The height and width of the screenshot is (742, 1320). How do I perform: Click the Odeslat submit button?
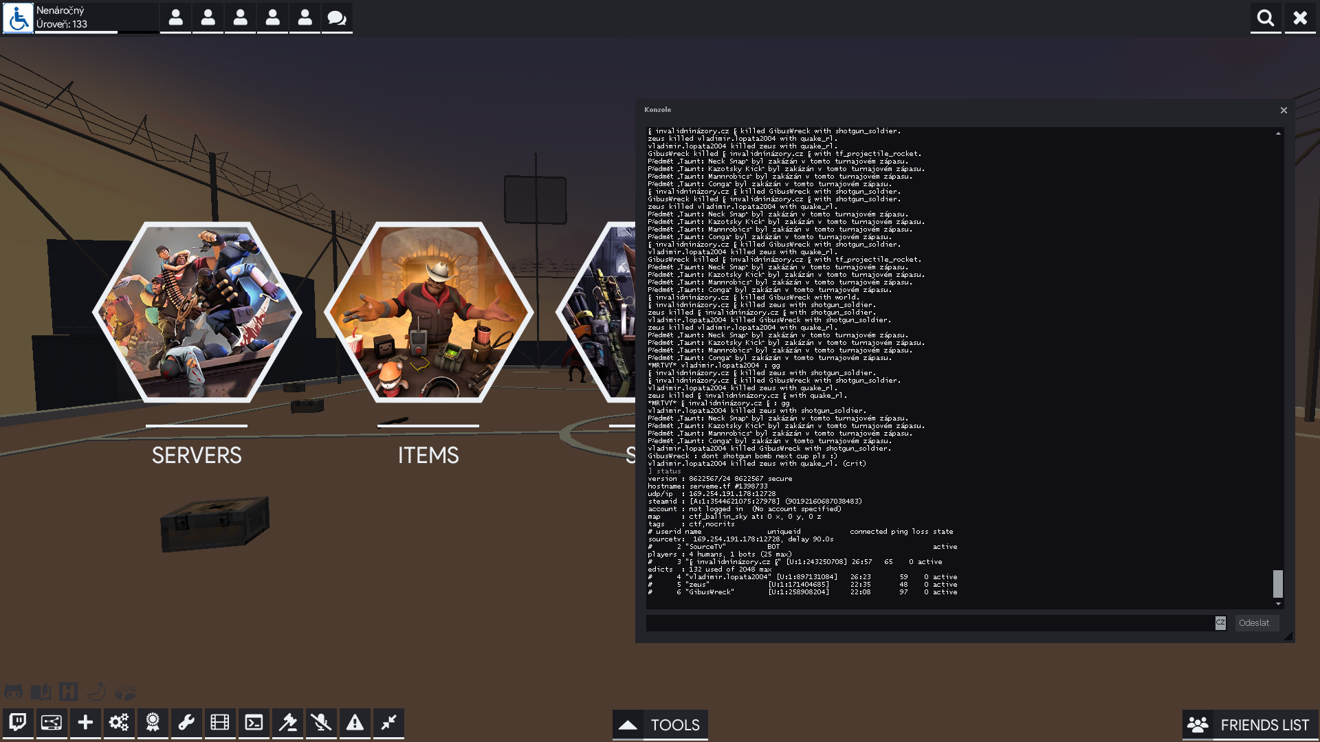pyautogui.click(x=1255, y=623)
